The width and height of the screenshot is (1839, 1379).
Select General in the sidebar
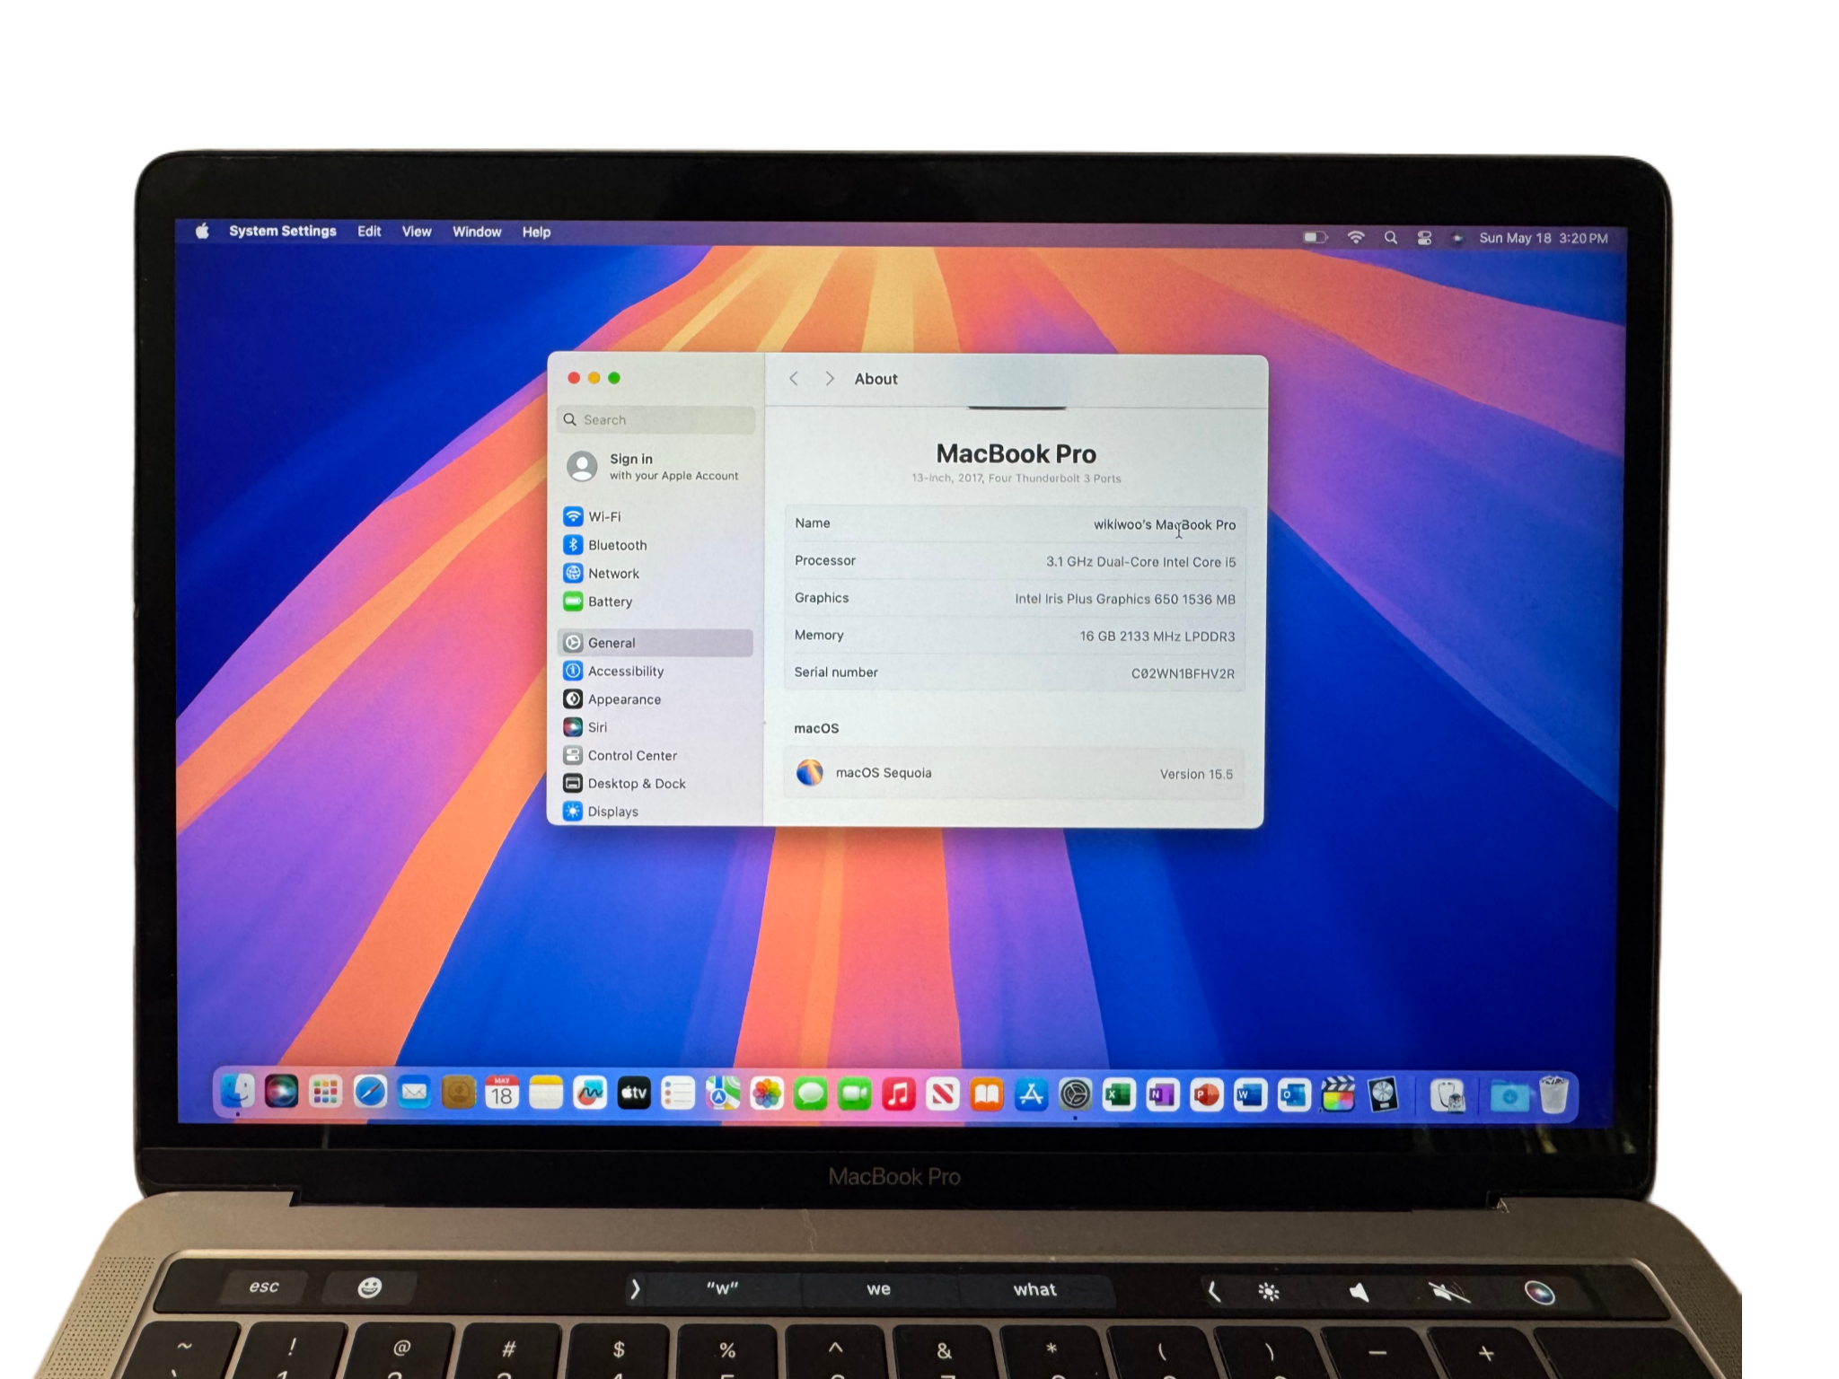click(x=656, y=643)
